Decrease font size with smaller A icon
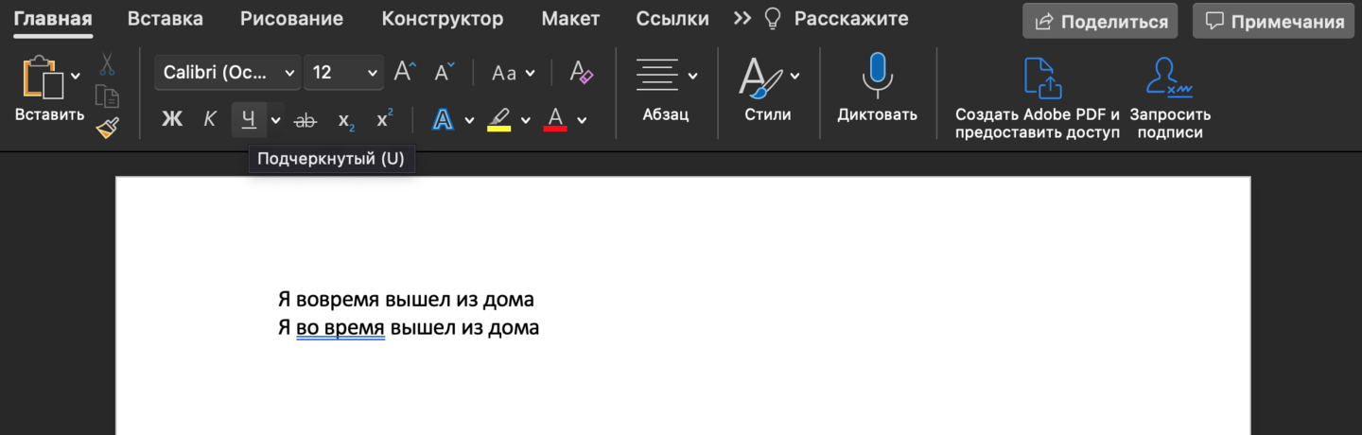 [x=444, y=72]
